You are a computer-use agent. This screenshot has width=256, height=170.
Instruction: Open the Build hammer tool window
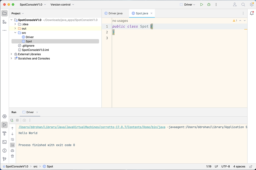(x=4, y=133)
